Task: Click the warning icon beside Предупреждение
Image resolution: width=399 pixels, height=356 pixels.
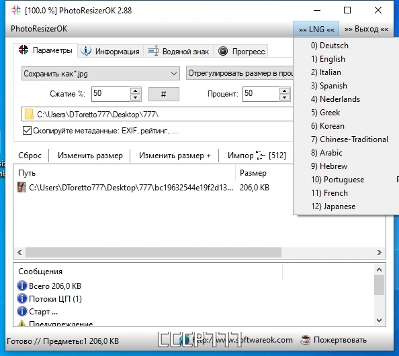Action: coord(22,323)
